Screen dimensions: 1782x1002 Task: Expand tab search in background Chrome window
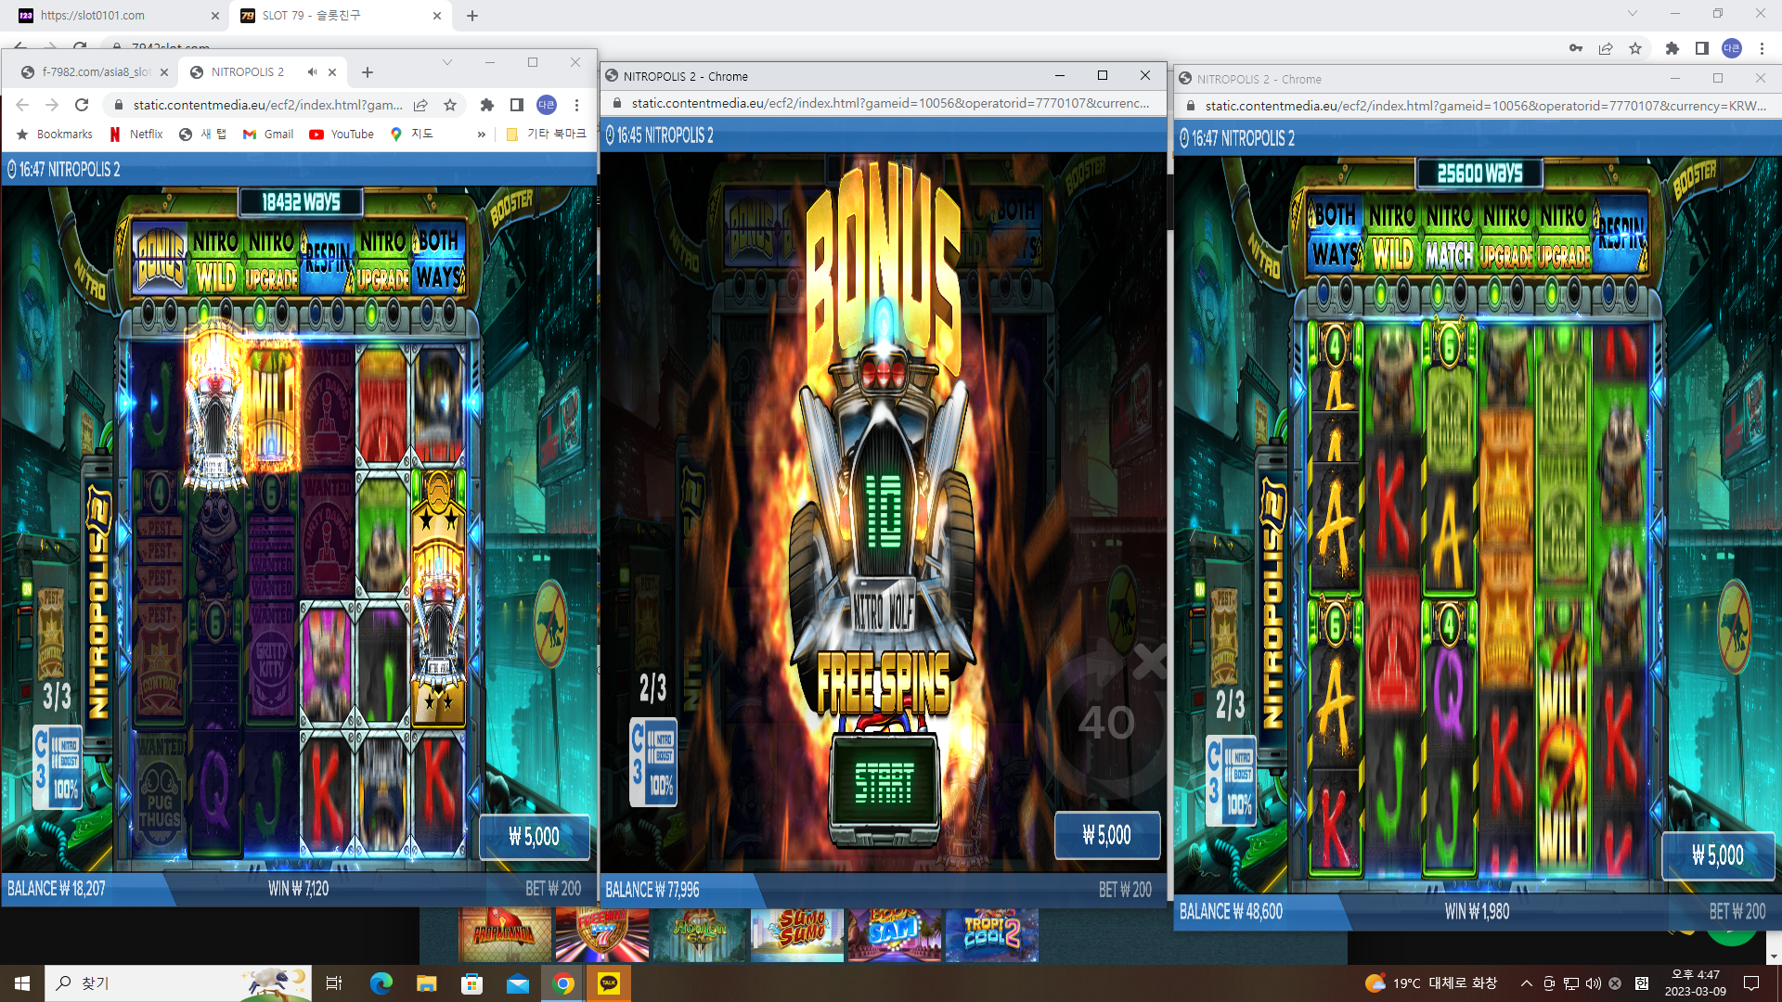(1633, 14)
